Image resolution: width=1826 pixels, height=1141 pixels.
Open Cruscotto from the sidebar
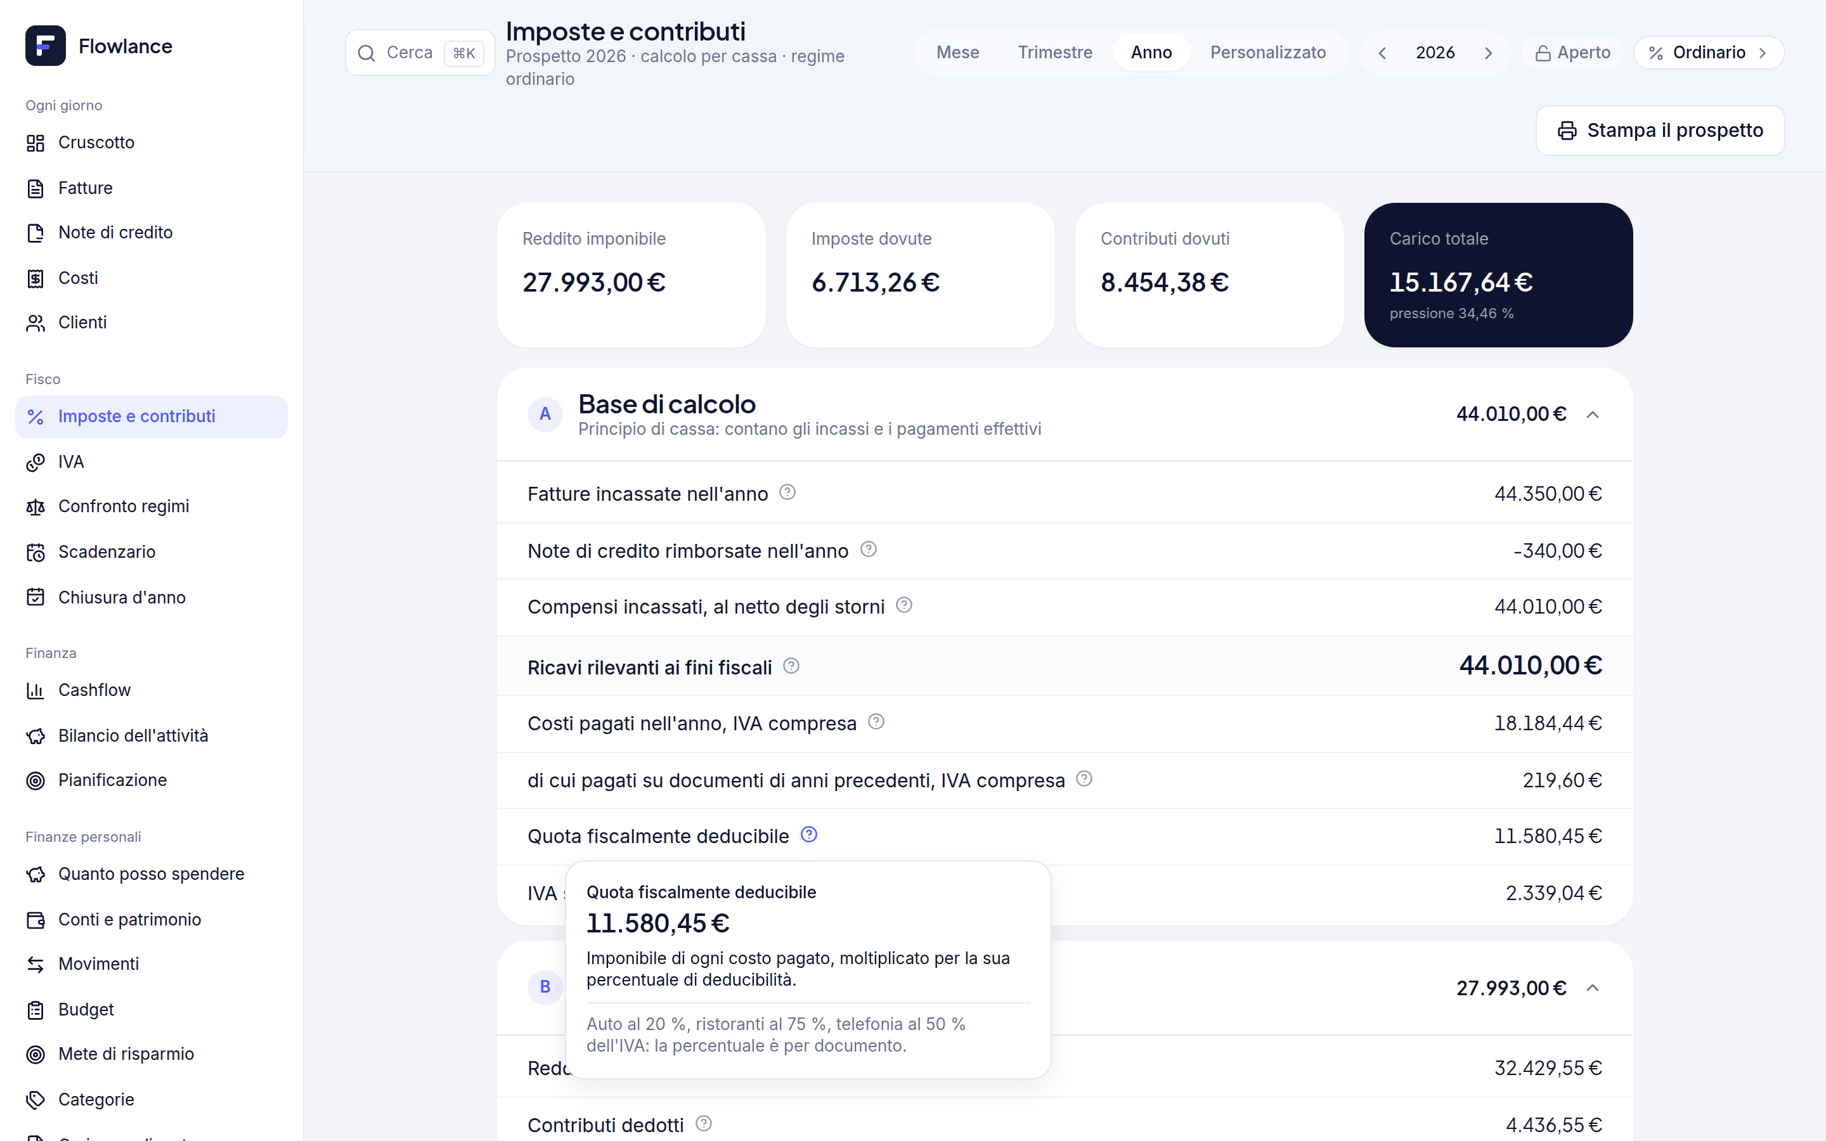point(151,143)
